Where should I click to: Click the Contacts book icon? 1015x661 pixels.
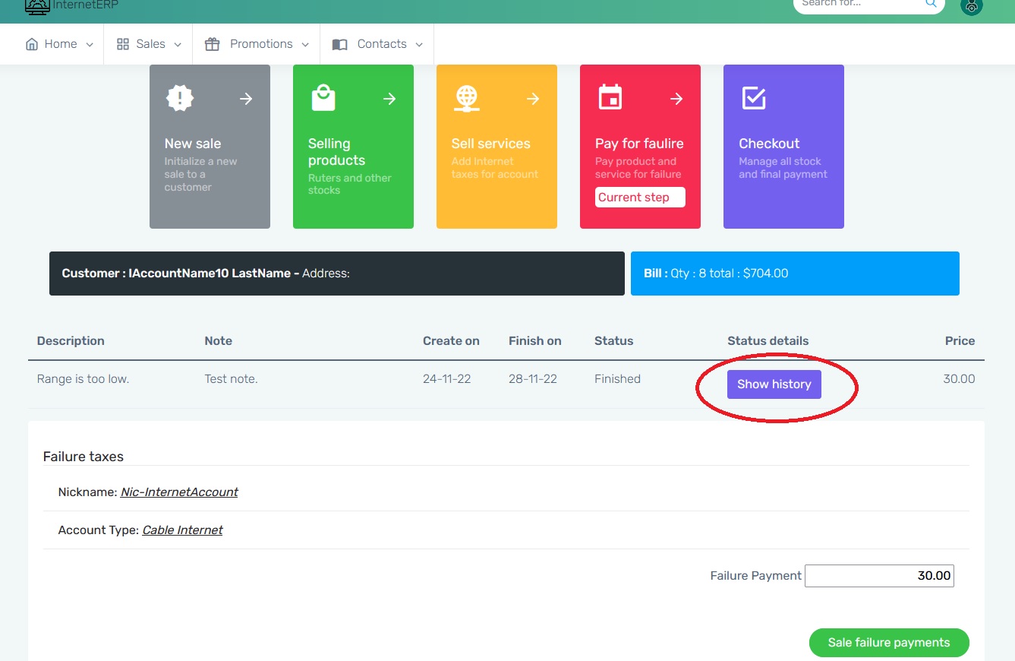340,45
